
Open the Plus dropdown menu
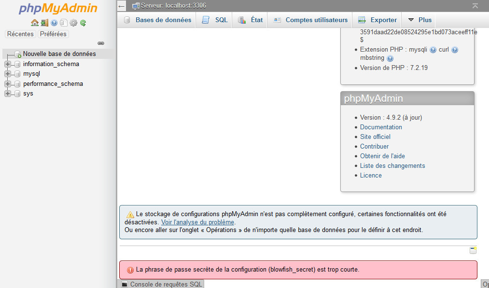tap(419, 20)
